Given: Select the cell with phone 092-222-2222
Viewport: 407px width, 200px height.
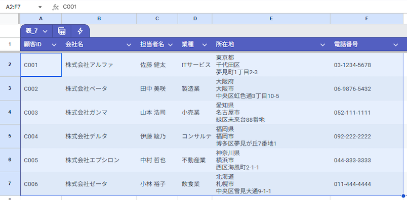Looking at the screenshot, I should tap(367, 136).
